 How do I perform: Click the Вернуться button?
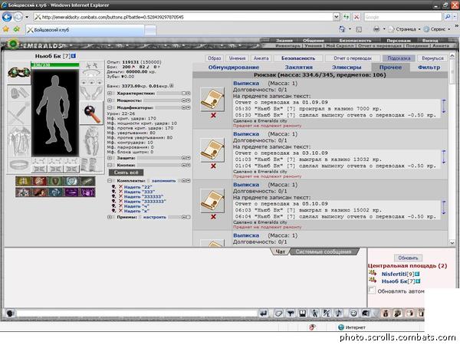coord(432,58)
